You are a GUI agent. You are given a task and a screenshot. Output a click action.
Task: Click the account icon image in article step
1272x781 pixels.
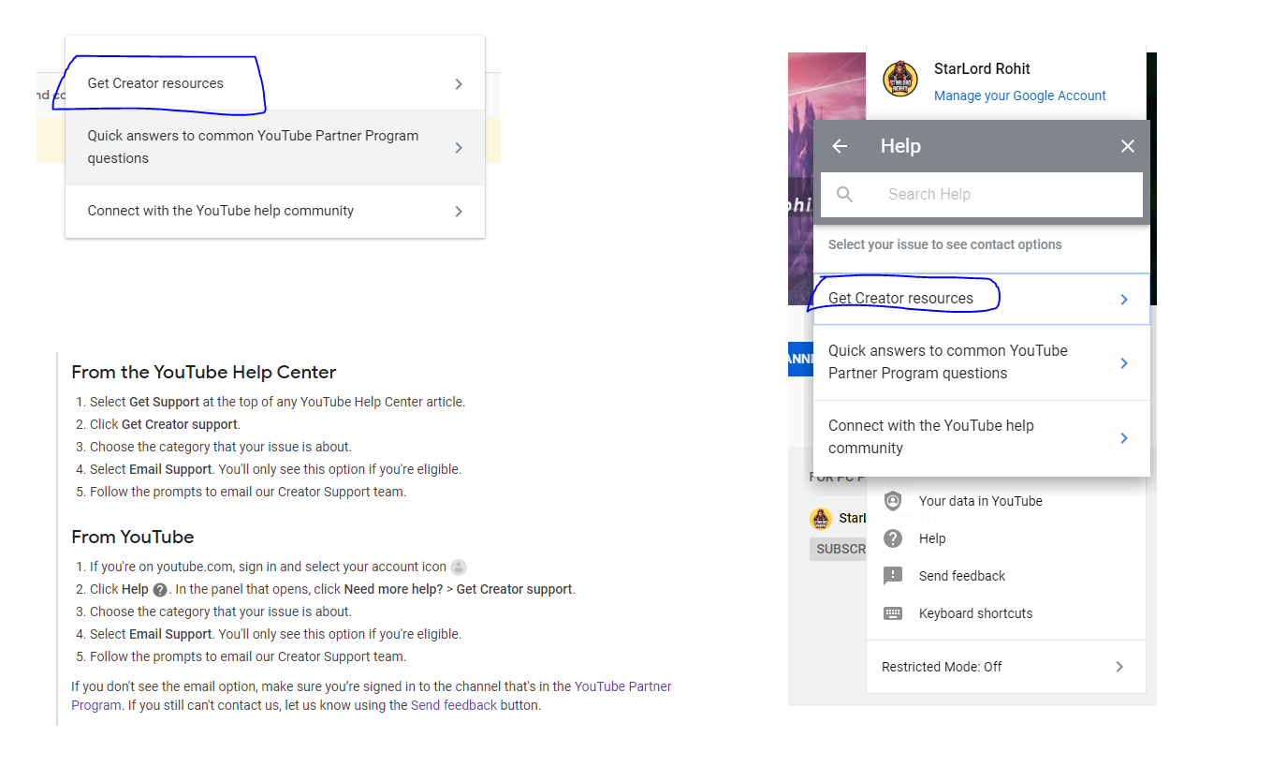pos(459,567)
